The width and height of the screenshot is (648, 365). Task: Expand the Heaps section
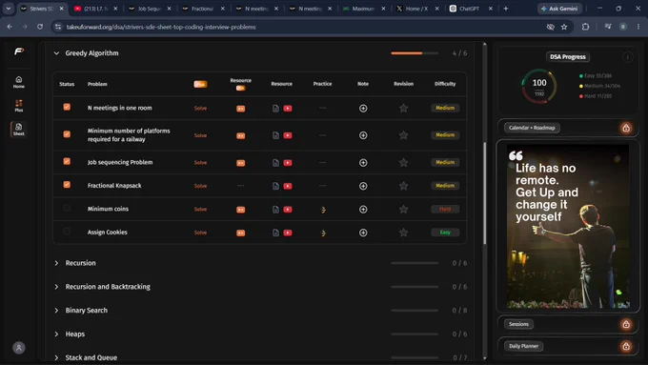[x=56, y=334]
